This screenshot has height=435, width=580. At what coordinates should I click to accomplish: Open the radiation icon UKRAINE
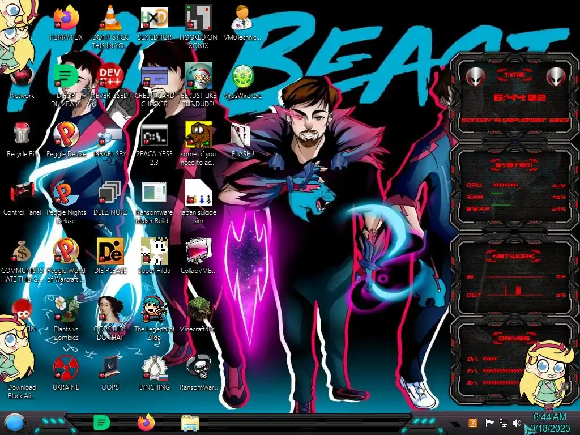(x=66, y=368)
